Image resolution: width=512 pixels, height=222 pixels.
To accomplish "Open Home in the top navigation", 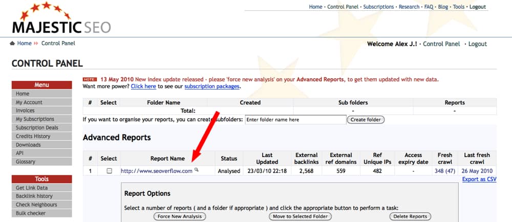I will tap(315, 7).
